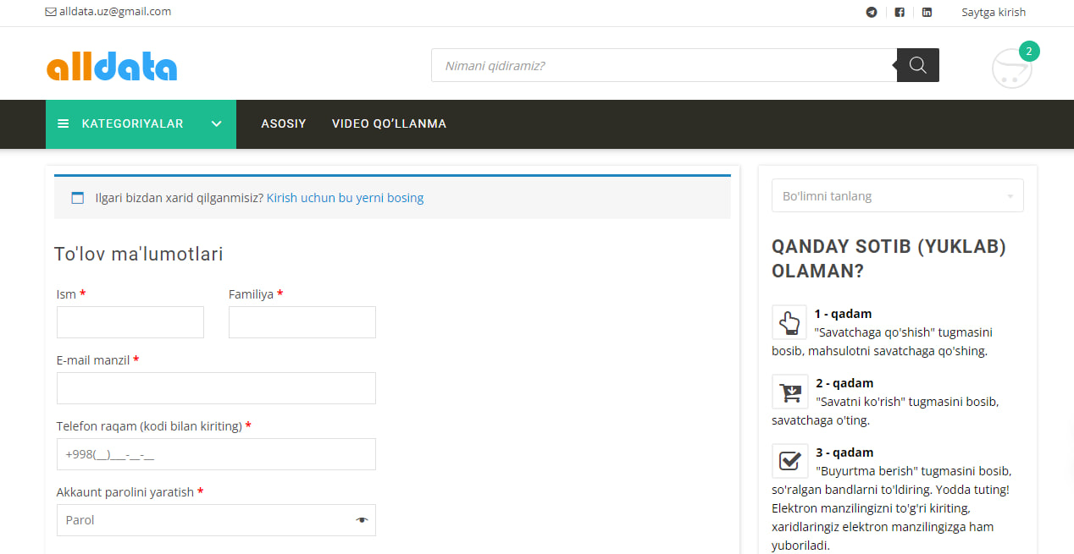Click the hamburger icon in Kategoriyalar
The image size is (1074, 554).
(63, 123)
